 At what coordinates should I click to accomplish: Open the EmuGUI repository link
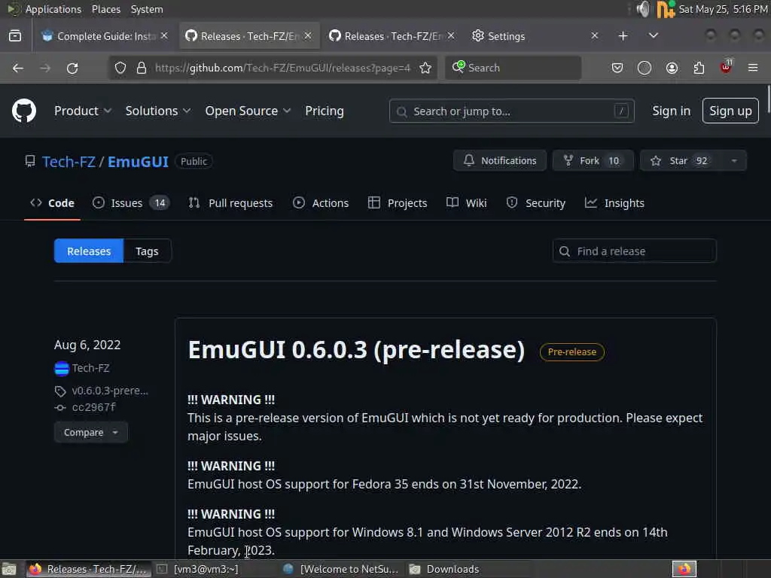coord(138,162)
